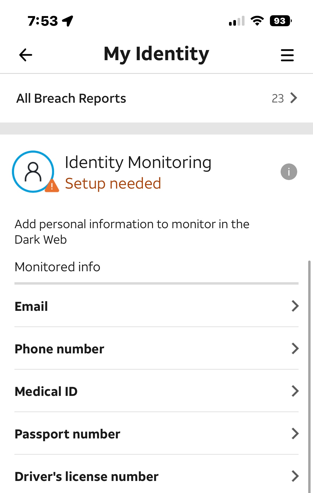Open Passport number row chevron

tap(295, 434)
